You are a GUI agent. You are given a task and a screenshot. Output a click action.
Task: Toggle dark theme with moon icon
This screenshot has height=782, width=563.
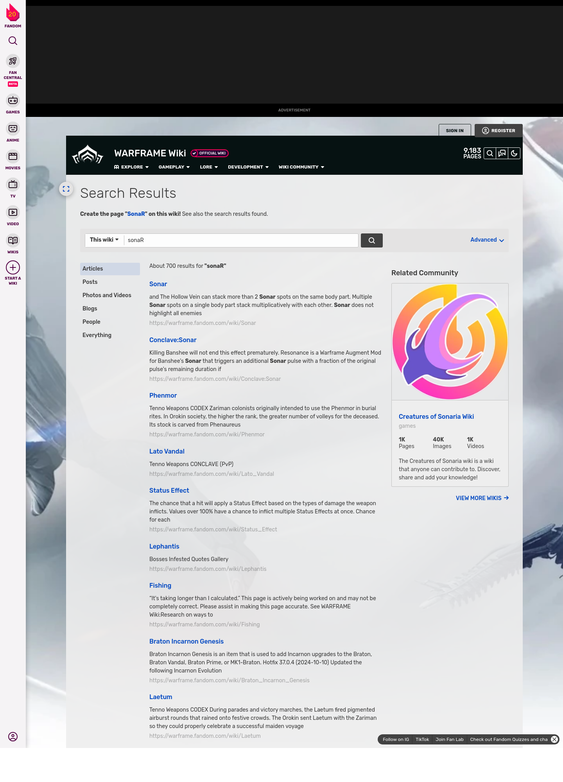[x=514, y=153]
